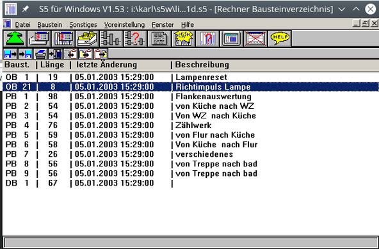Click the block structure question mark icon

point(135,38)
